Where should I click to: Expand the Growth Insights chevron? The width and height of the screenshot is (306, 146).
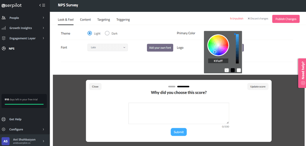[x=43, y=28]
